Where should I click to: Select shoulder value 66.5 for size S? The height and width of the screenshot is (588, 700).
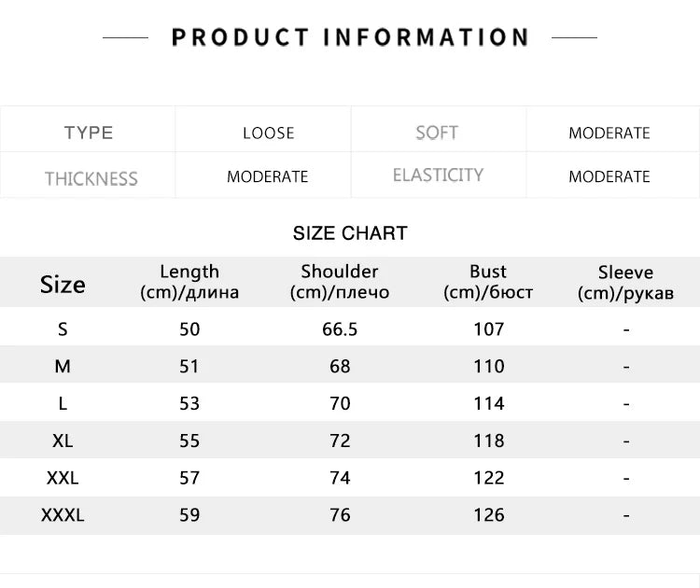point(340,329)
